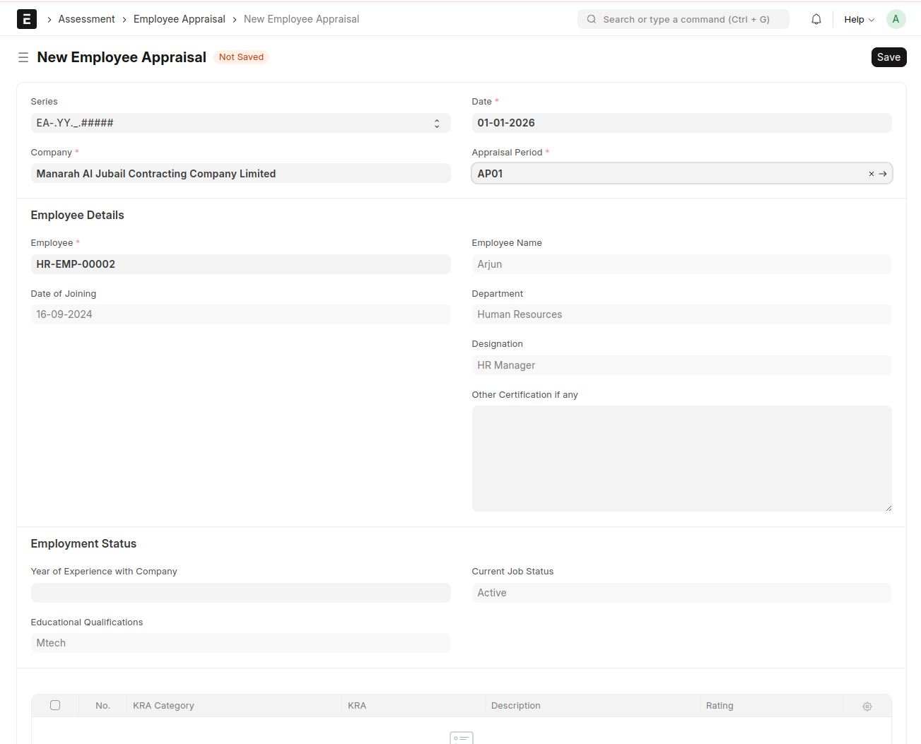Click the search magnifier icon
This screenshot has width=921, height=744.
tap(592, 19)
